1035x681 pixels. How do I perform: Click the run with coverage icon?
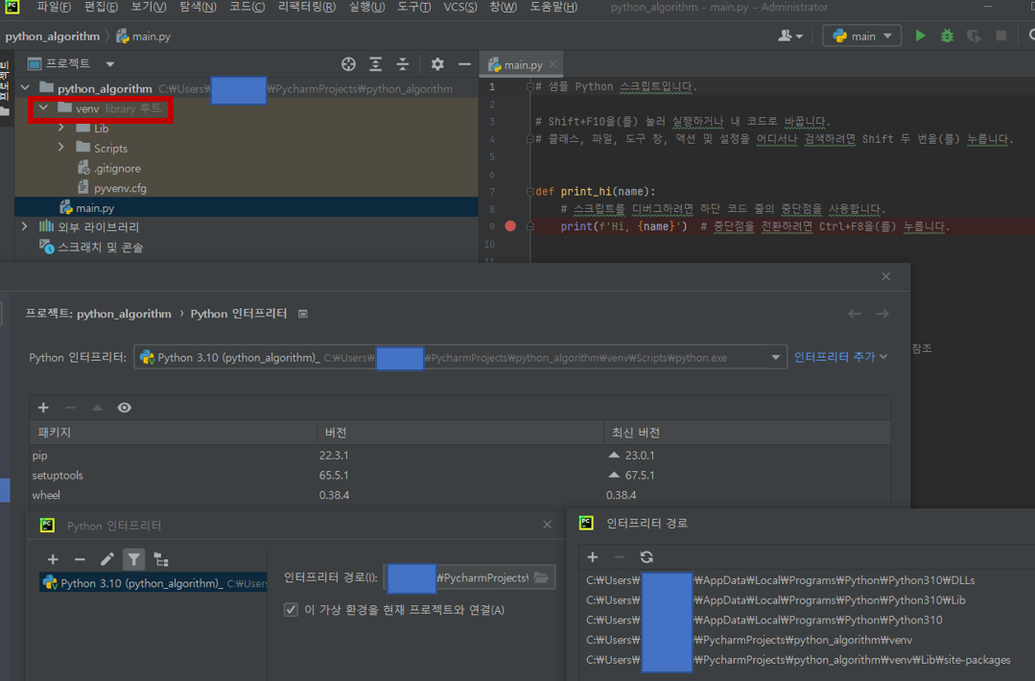pos(975,35)
